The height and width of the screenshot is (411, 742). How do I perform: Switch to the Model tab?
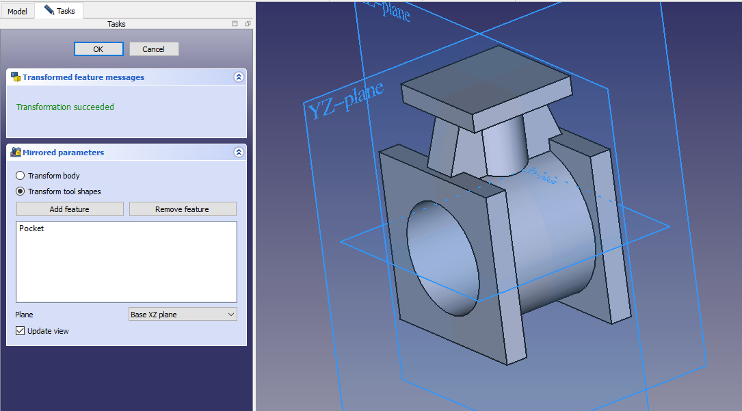pyautogui.click(x=17, y=11)
